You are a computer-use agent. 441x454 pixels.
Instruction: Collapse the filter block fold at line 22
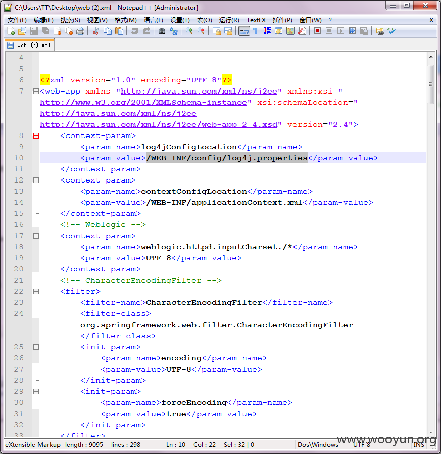click(36, 292)
